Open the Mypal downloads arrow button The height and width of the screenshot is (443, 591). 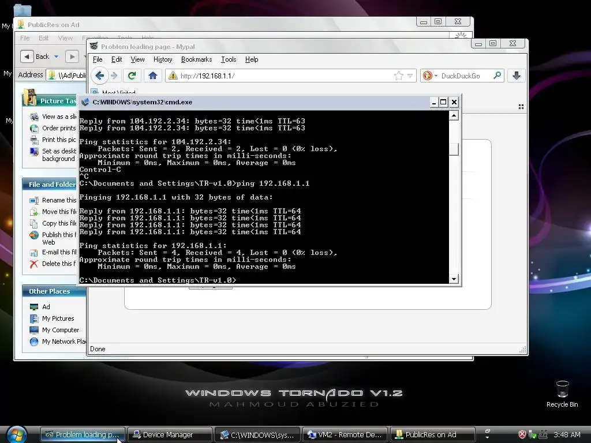coord(517,76)
